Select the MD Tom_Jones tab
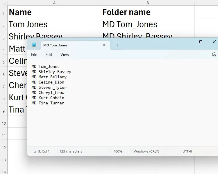Screen dimensions: 218x174 coord(76,45)
